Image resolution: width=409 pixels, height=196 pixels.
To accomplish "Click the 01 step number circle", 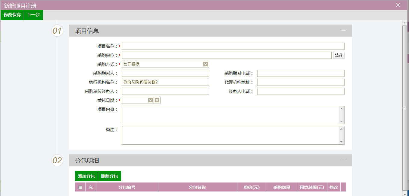I will [x=57, y=31].
